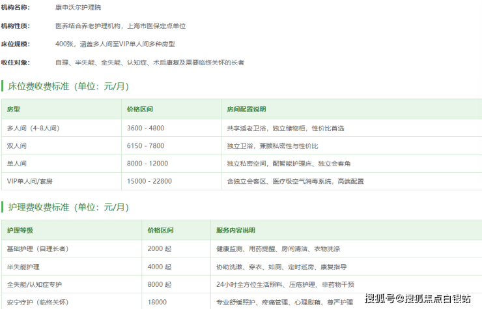Select the '单人间' room type cell
This screenshot has width=482, height=309.
pyautogui.click(x=61, y=164)
